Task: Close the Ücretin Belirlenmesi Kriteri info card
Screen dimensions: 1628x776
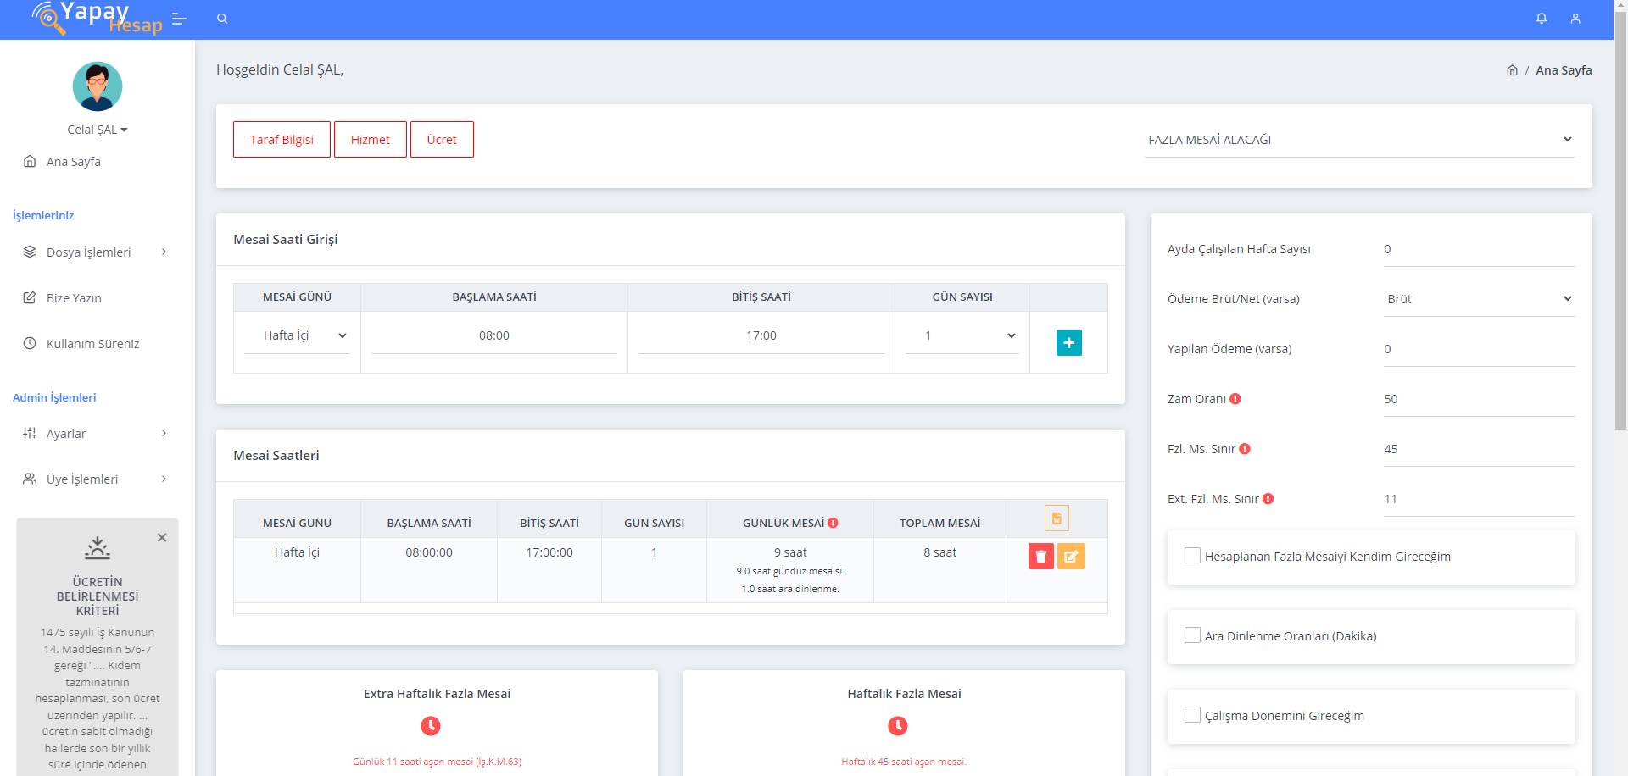Action: click(x=162, y=538)
